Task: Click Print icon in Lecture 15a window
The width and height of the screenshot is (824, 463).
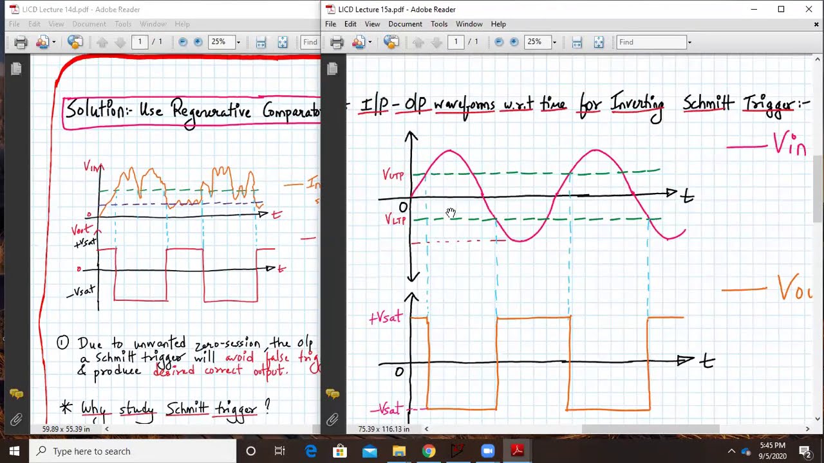Action: pyautogui.click(x=337, y=42)
